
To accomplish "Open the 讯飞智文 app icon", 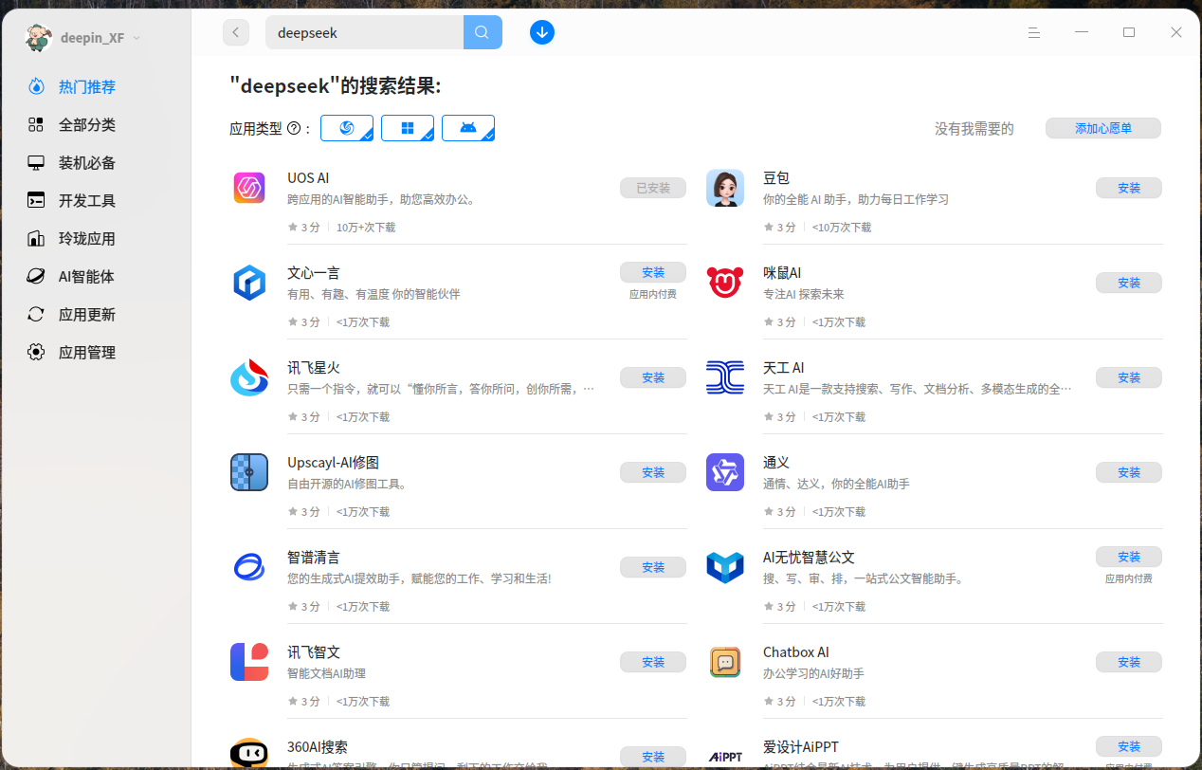I will [x=249, y=662].
